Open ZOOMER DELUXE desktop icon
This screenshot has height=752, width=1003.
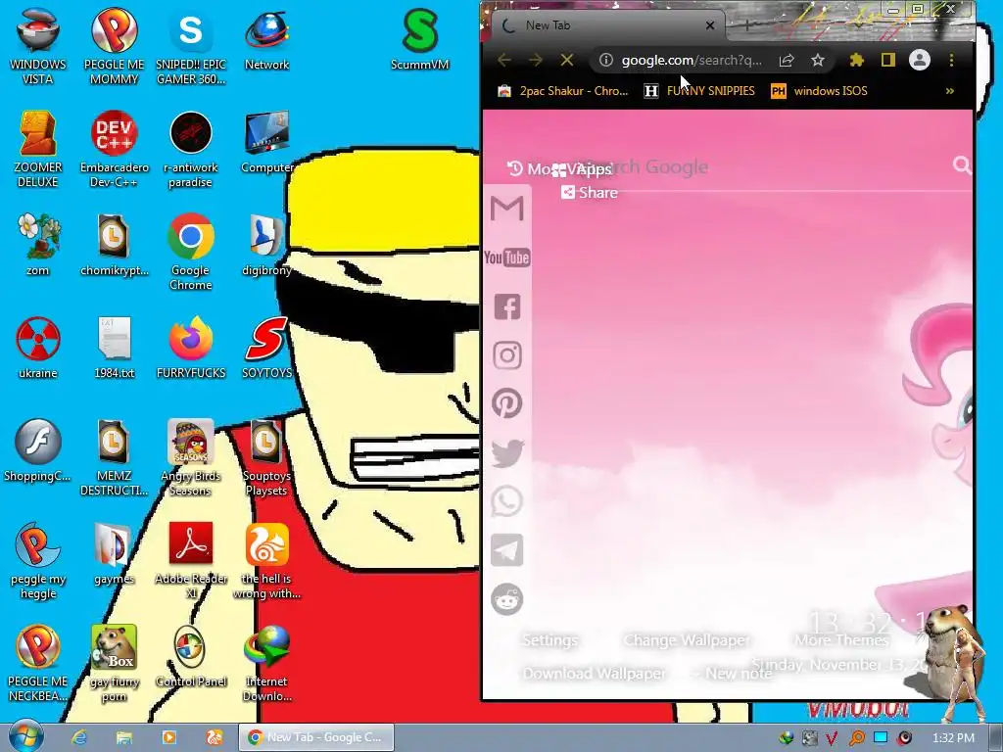click(38, 149)
